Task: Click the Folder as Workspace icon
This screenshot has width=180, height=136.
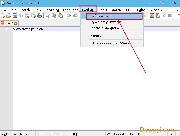Action: [164, 16]
